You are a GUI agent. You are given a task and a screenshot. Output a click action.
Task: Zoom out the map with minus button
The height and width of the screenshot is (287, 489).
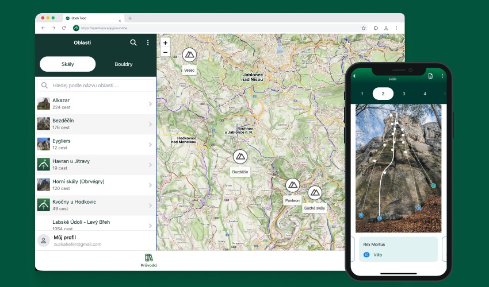click(165, 52)
